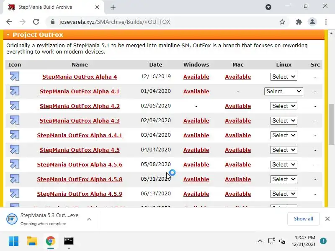Click the Name column header

click(80, 65)
